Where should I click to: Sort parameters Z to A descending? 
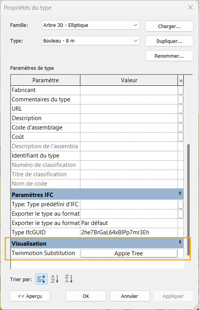tap(69, 279)
